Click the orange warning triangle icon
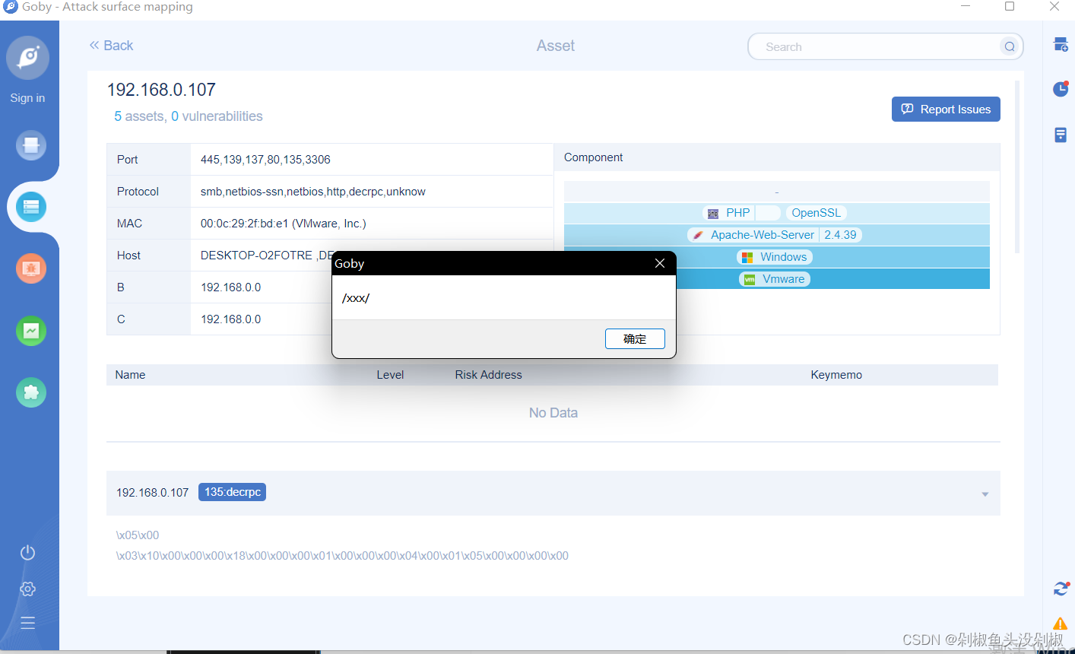Image resolution: width=1075 pixels, height=654 pixels. (x=1061, y=624)
